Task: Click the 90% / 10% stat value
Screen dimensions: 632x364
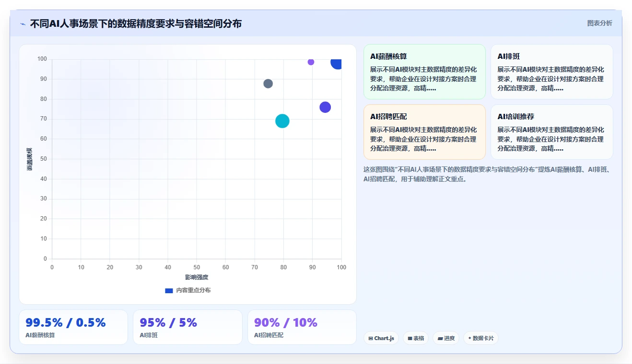Action: pos(286,323)
